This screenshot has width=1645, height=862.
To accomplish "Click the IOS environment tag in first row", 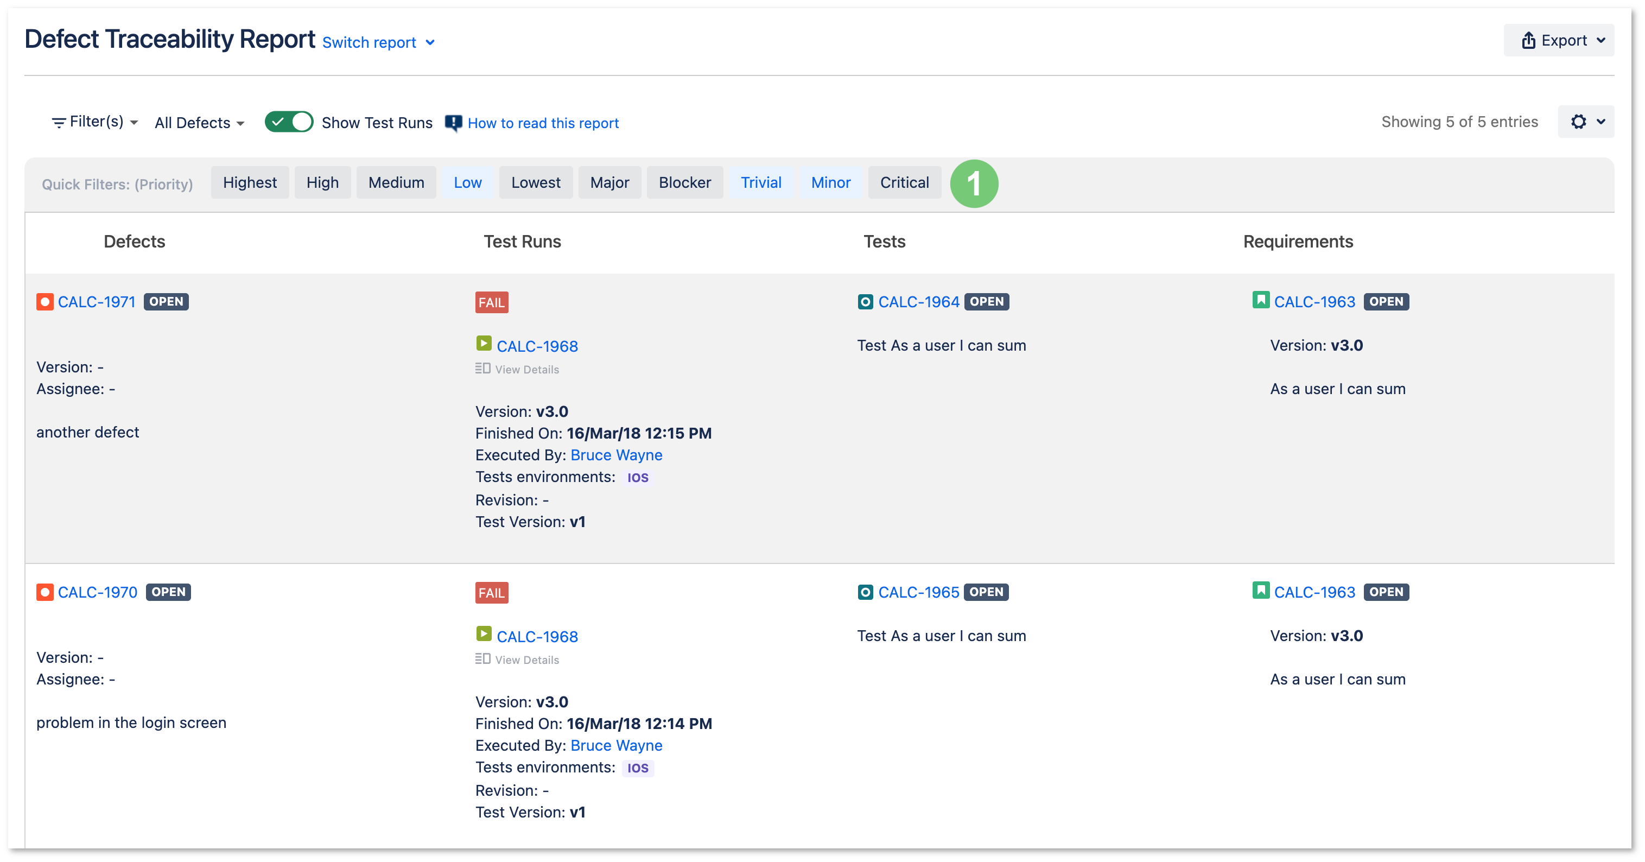I will click(x=637, y=478).
